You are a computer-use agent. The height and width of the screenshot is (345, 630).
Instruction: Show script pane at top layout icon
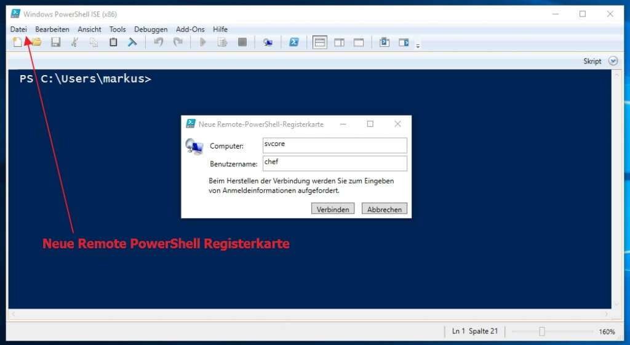(320, 43)
